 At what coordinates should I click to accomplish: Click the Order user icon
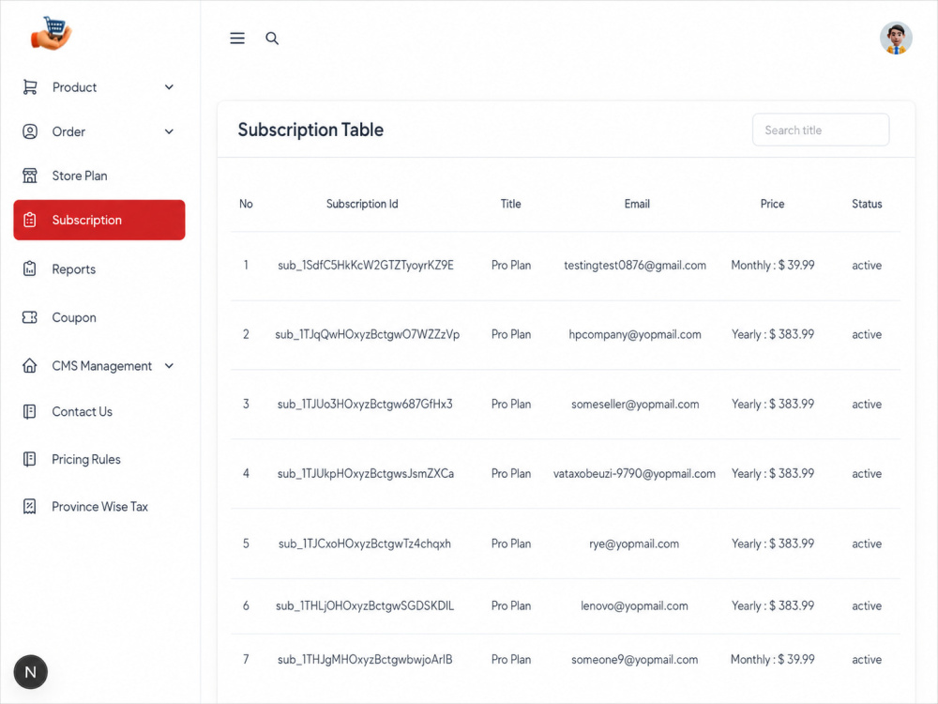[x=30, y=131]
